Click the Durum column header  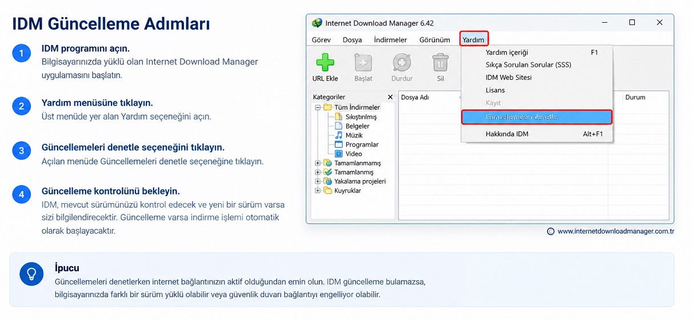point(635,98)
